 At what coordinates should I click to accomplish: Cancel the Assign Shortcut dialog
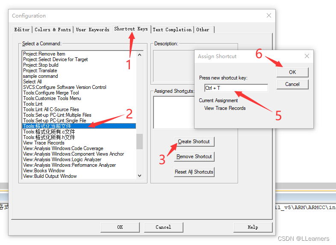coord(292,84)
